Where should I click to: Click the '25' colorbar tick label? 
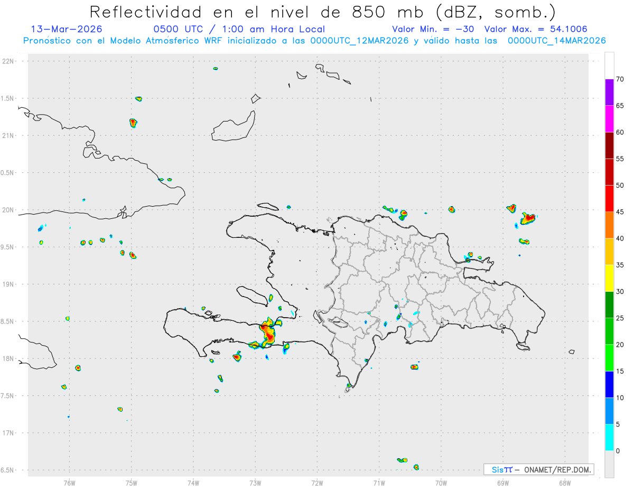click(x=620, y=318)
